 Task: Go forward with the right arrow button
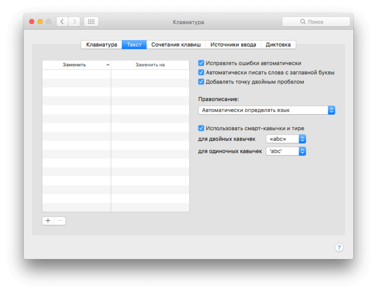coord(74,22)
